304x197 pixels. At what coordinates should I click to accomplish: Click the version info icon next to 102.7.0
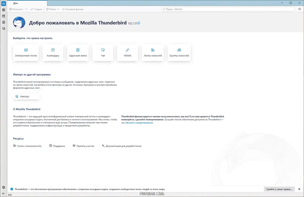click(x=139, y=23)
